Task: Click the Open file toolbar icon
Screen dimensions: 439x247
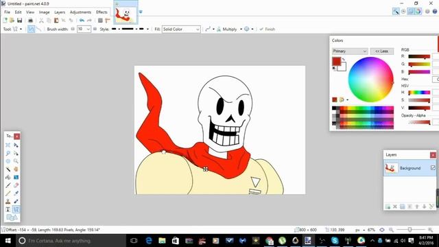Action: (12, 20)
